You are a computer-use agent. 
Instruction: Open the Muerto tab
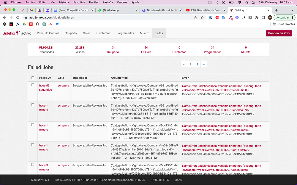(145, 33)
